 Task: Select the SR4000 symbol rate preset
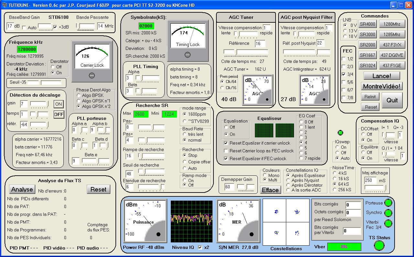pyautogui.click(x=367, y=24)
